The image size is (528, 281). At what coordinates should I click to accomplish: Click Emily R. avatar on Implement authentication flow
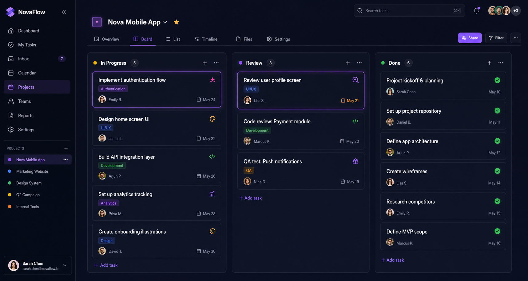102,99
